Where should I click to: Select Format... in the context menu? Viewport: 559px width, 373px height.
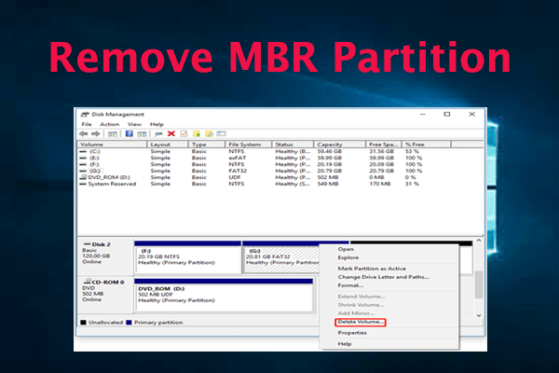(349, 284)
